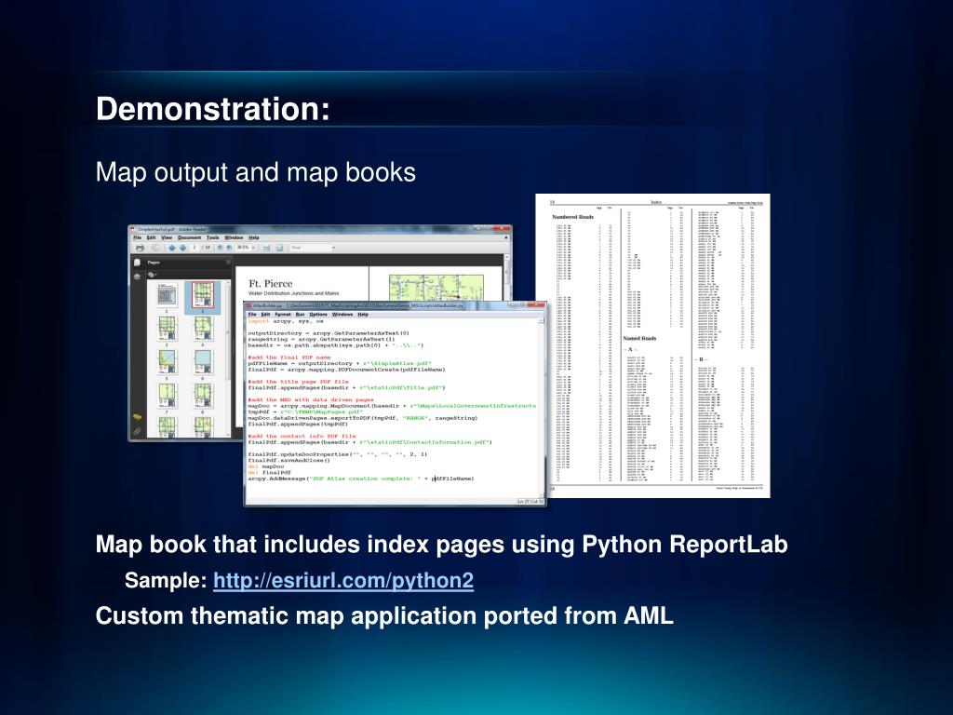Image resolution: width=953 pixels, height=715 pixels.
Task: Open the Tools menu in Adobe Reader
Action: pyautogui.click(x=213, y=237)
